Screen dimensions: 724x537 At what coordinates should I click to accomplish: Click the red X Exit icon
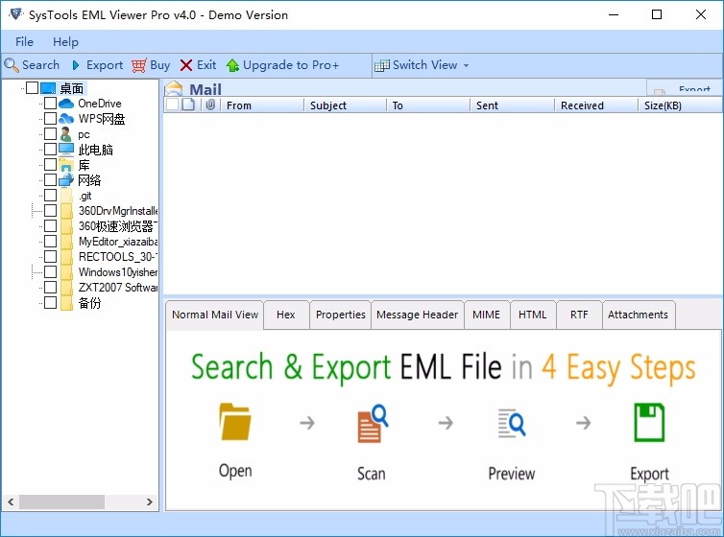click(x=186, y=65)
